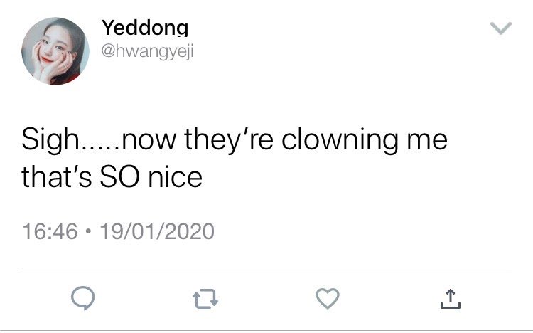
Task: Reply to the tweet via speech bubble icon
Action: tap(83, 298)
